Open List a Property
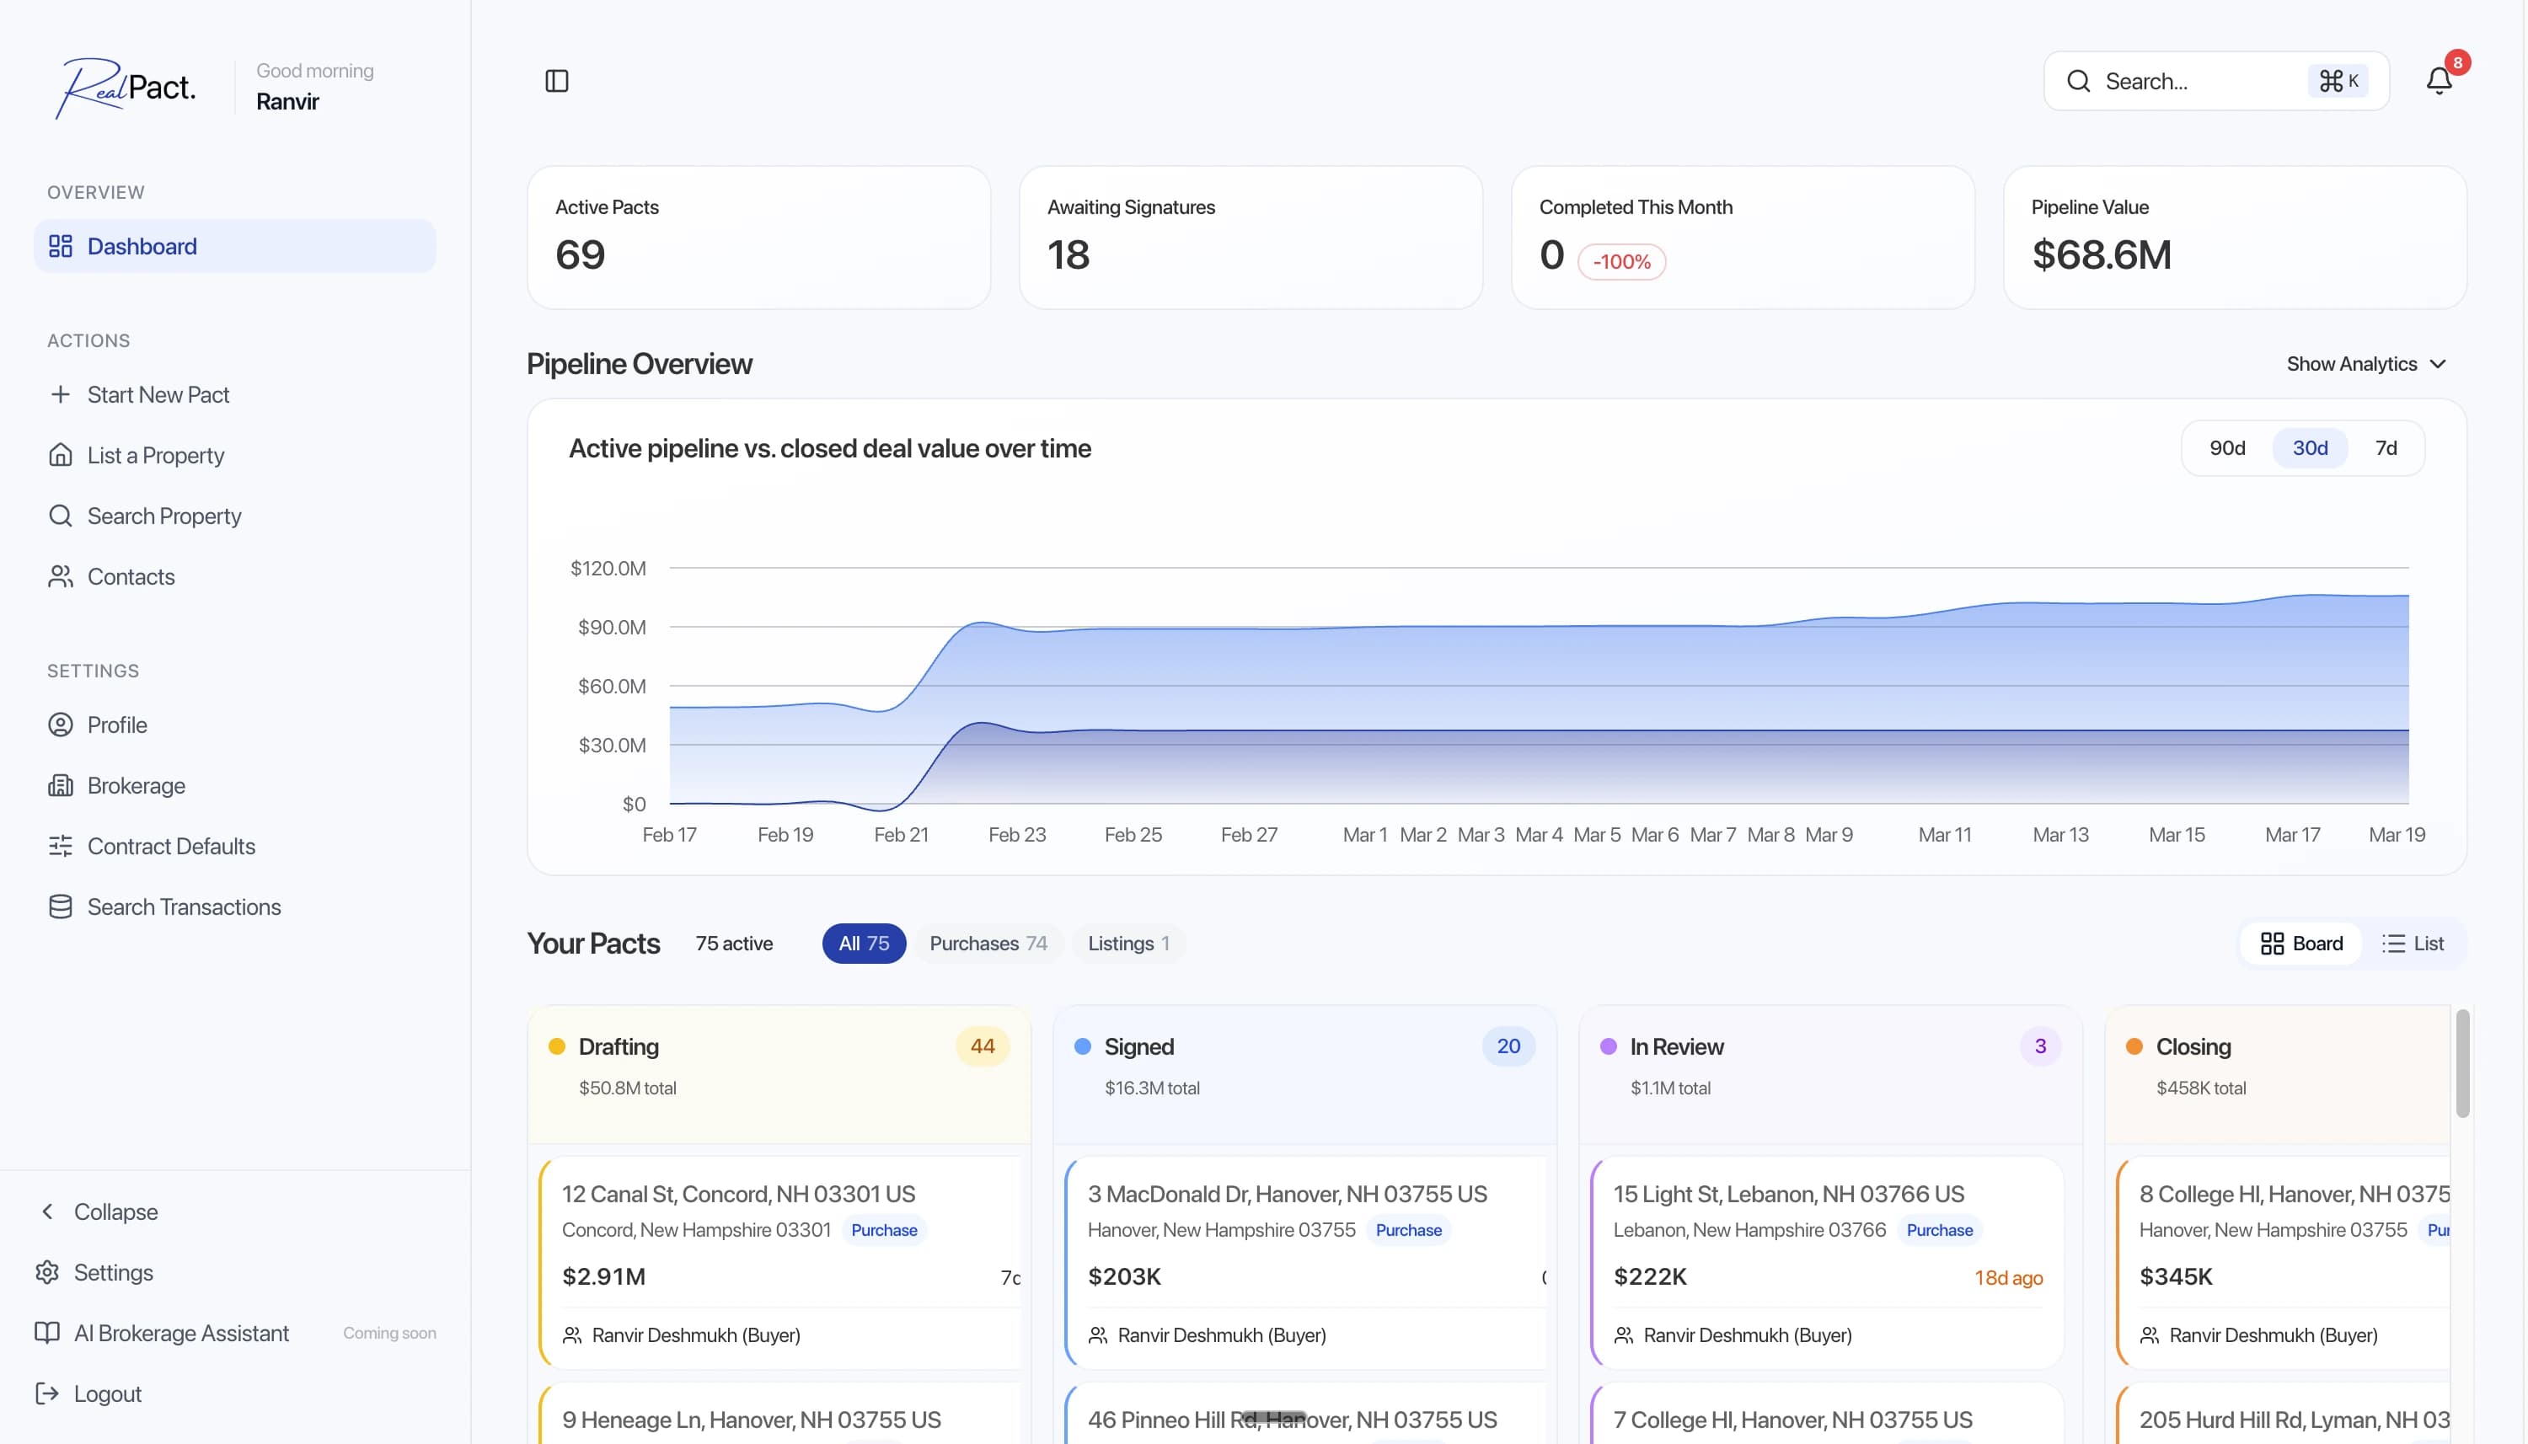The image size is (2528, 1444). (235, 455)
